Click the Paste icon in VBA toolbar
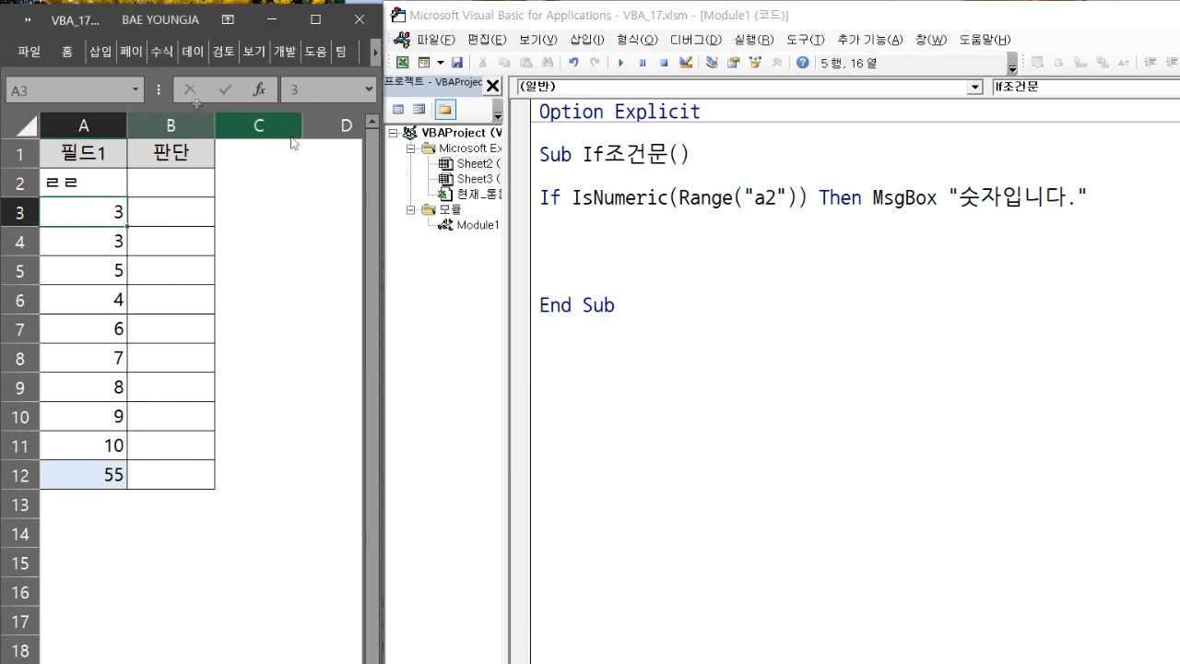Screen dimensions: 1180x664 (525, 63)
